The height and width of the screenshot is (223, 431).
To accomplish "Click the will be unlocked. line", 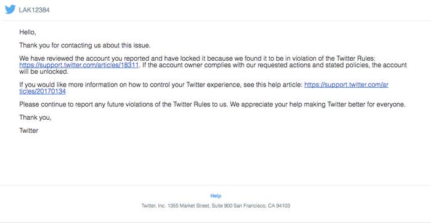I will click(x=44, y=72).
